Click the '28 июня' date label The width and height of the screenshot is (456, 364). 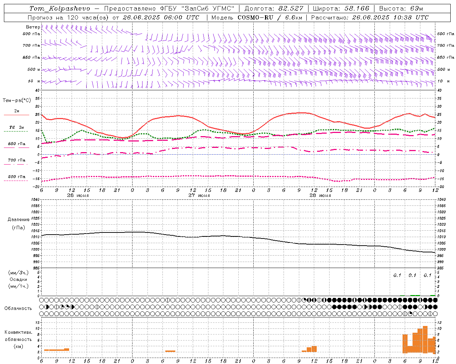coord(320,195)
